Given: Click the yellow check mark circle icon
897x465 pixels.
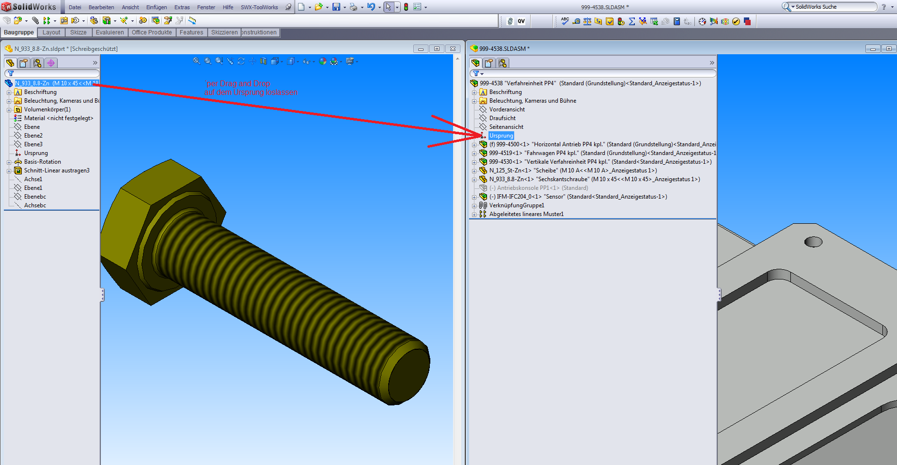Looking at the screenshot, I should click(x=736, y=21).
